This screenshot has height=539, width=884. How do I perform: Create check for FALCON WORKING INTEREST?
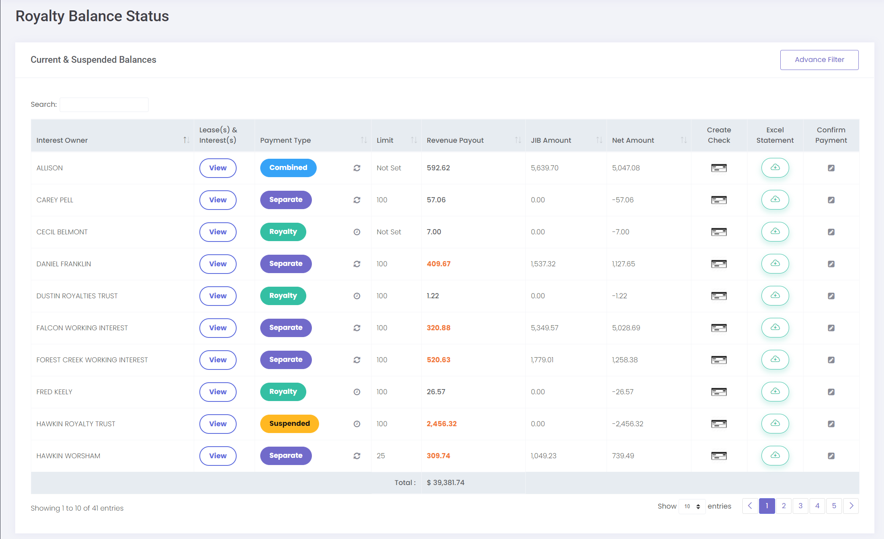pos(719,328)
